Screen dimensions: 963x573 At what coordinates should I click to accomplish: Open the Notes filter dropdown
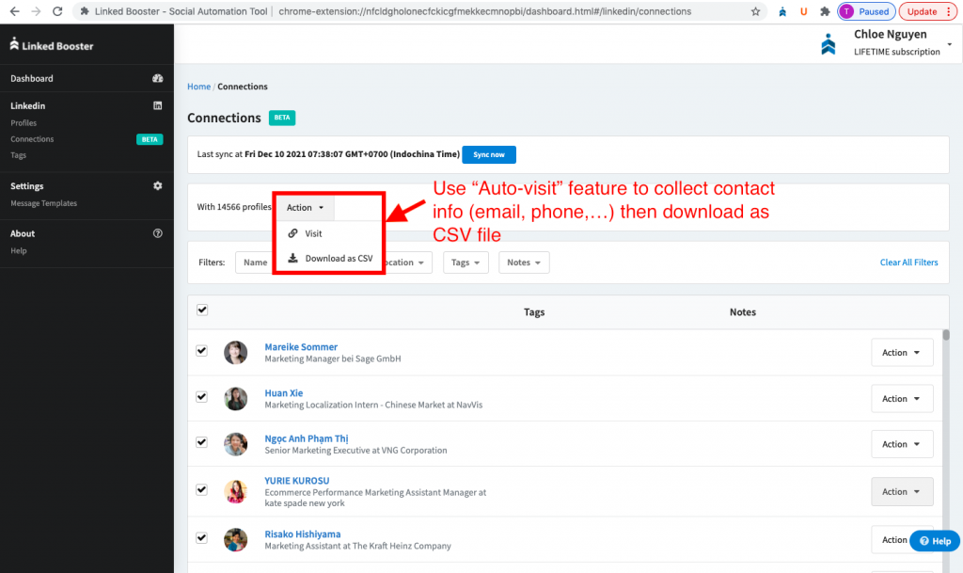[524, 263]
